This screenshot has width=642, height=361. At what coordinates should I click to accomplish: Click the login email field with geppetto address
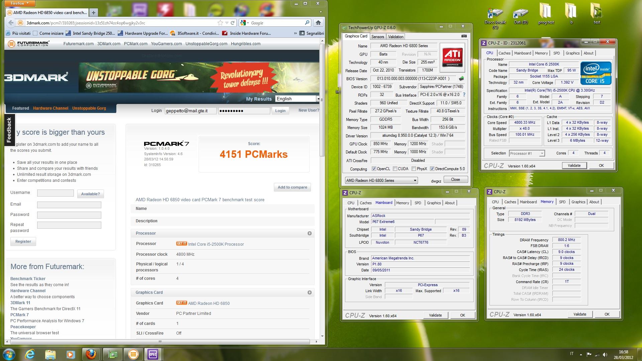tap(191, 111)
